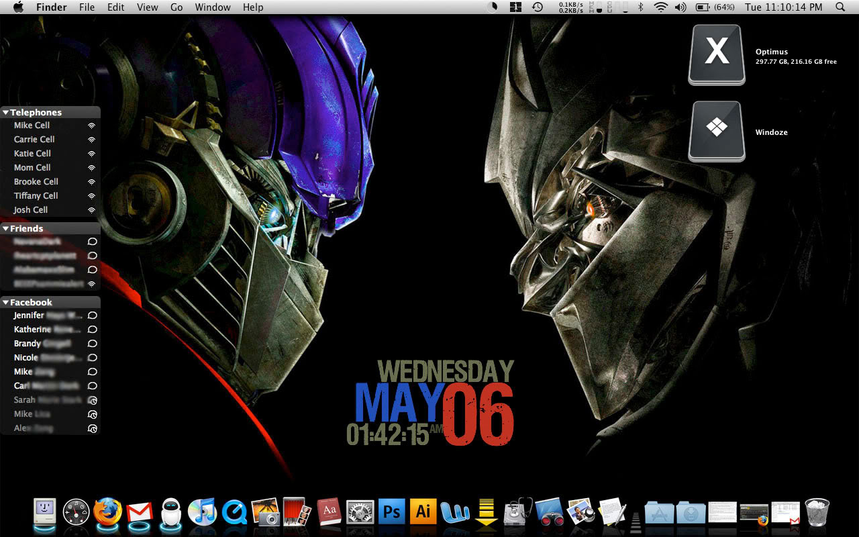Open Finder from the dock
The height and width of the screenshot is (537, 859).
tap(44, 512)
